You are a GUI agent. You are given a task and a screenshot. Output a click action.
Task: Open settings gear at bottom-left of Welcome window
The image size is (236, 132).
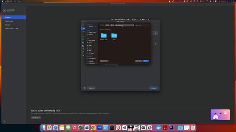coord(4,121)
